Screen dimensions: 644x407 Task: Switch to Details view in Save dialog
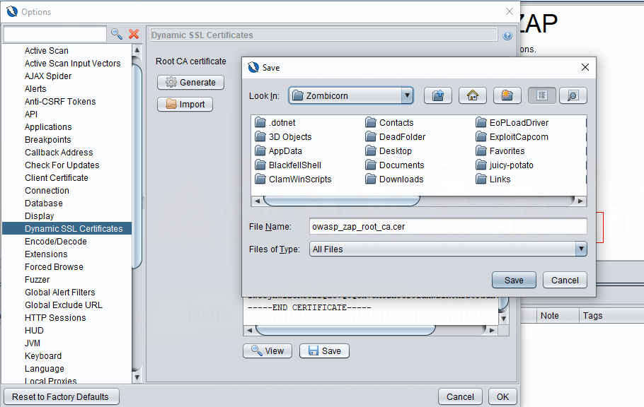pos(573,95)
